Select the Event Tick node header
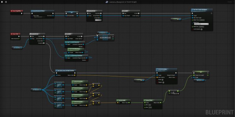This screenshot has height=117, width=235. click(15, 34)
